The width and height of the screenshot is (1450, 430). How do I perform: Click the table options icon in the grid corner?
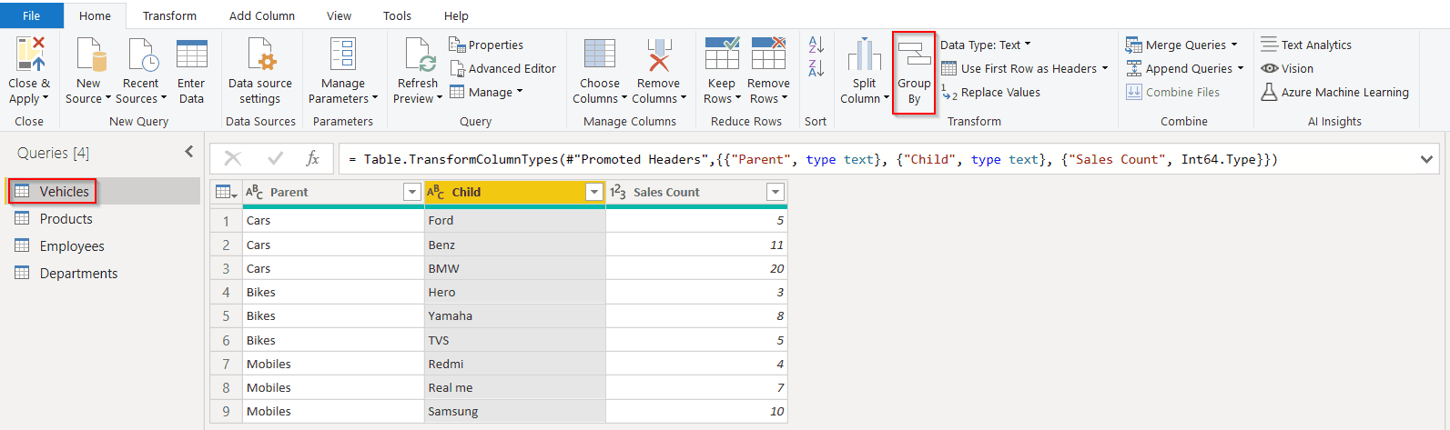[x=226, y=192]
